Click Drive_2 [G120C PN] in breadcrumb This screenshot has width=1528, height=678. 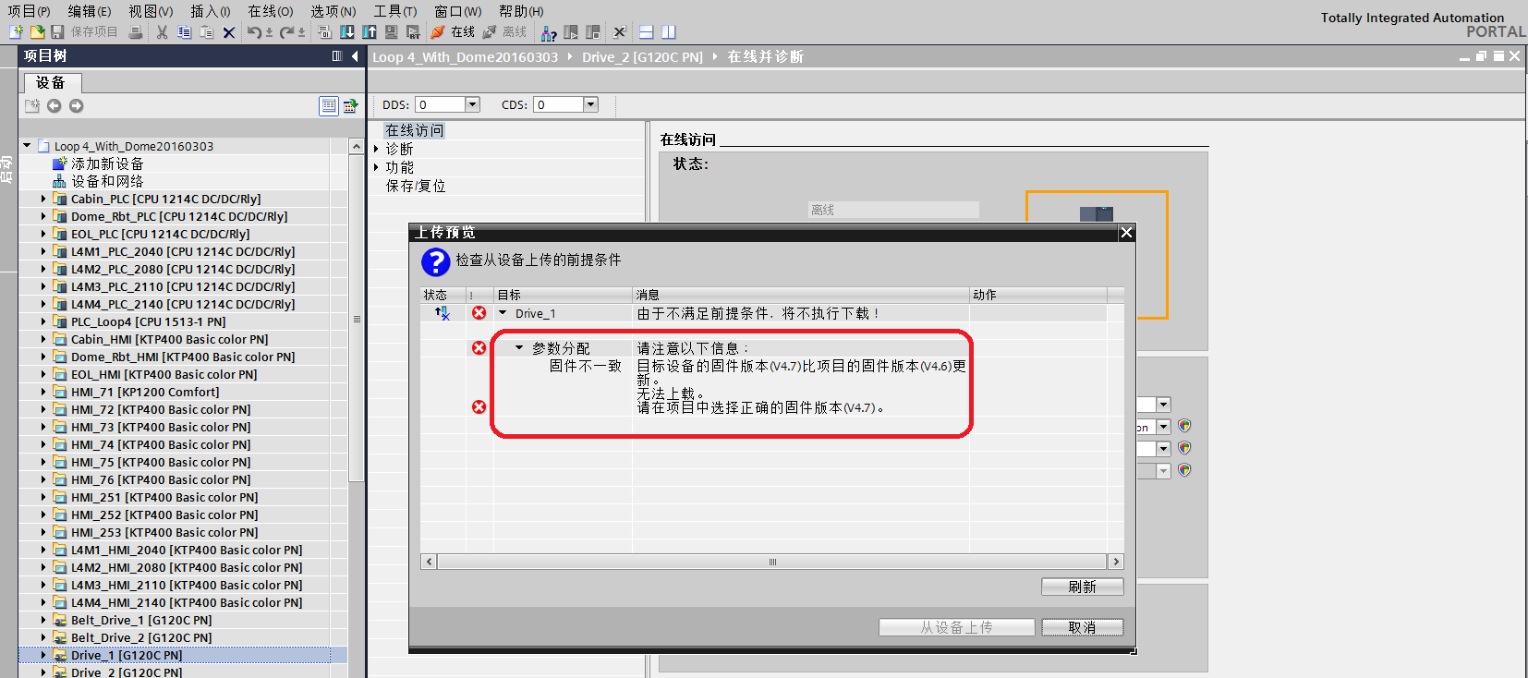click(x=642, y=56)
